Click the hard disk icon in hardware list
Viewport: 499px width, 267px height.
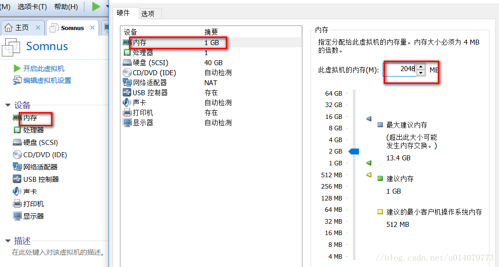(x=127, y=62)
